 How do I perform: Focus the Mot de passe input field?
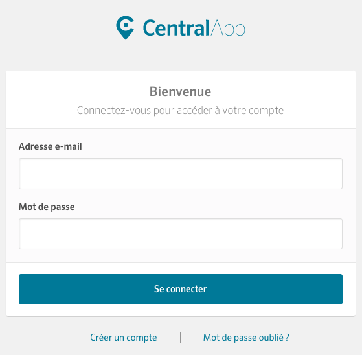point(181,234)
